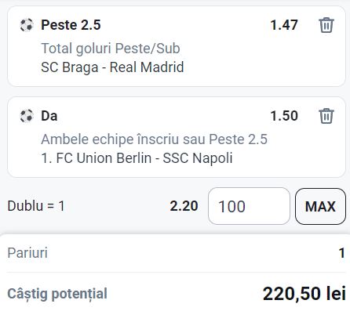Open the 1. FC Union Berlin - SSC Napoli match
Screen dimensions: 350x311
(137, 158)
